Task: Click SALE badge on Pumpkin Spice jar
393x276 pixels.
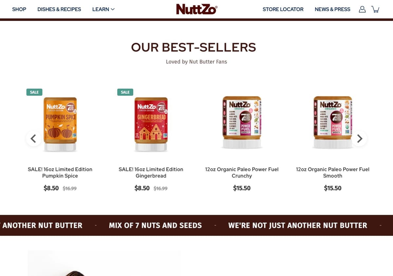Action: tap(34, 92)
